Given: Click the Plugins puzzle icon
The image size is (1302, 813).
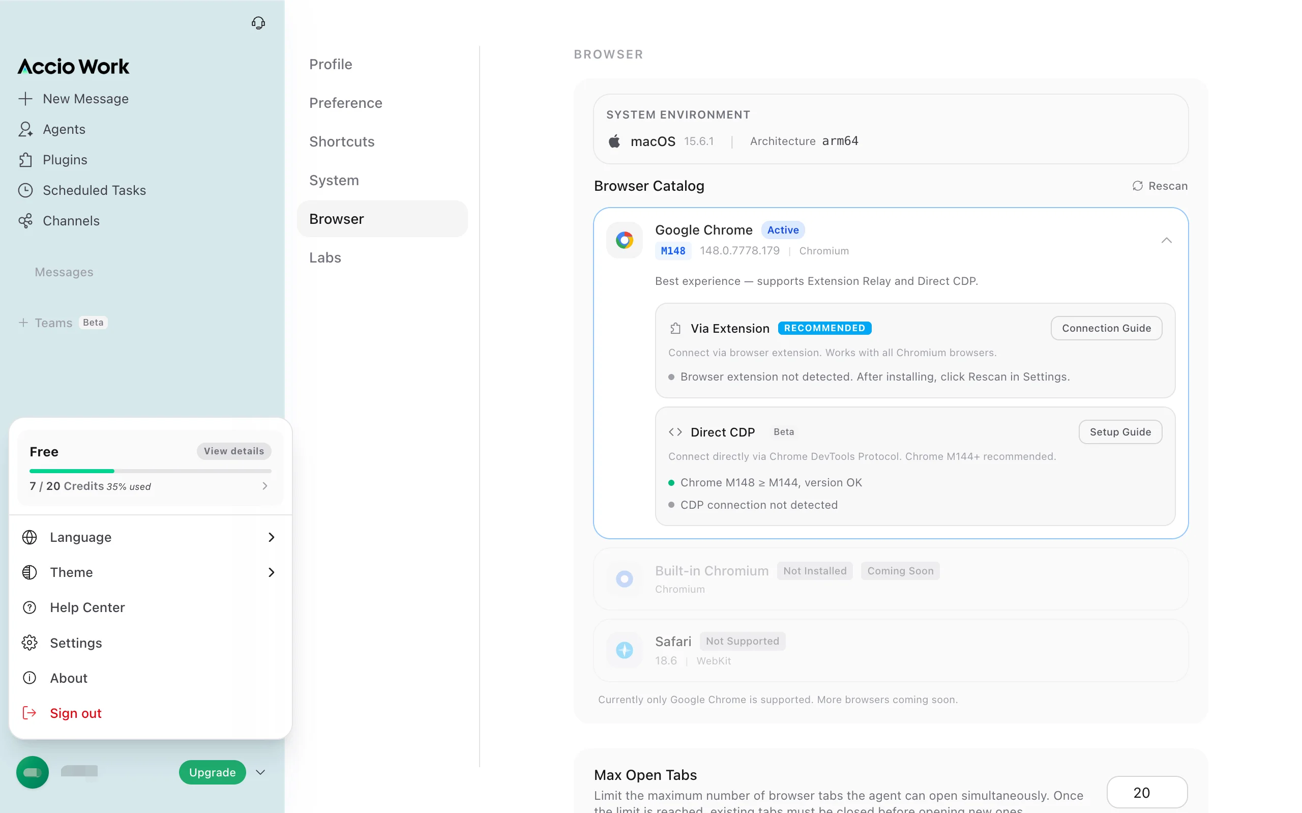Looking at the screenshot, I should (25, 160).
